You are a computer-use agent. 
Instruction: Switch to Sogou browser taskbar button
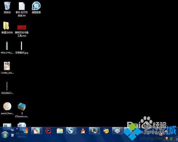pos(71,131)
